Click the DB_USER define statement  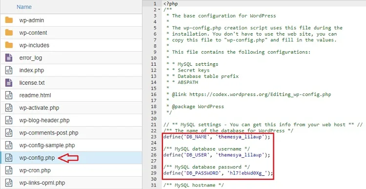pos(217,155)
